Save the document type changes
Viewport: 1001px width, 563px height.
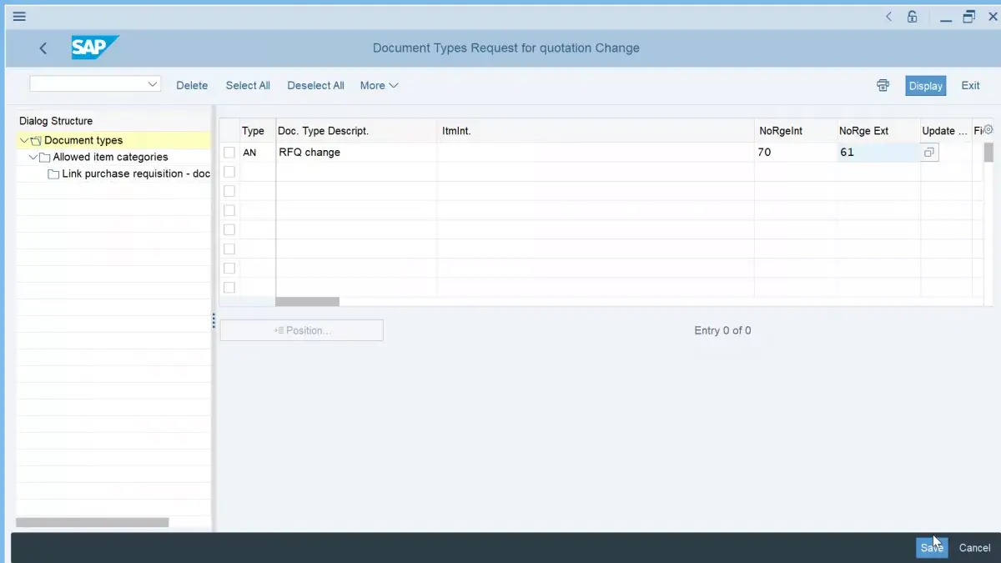coord(931,547)
